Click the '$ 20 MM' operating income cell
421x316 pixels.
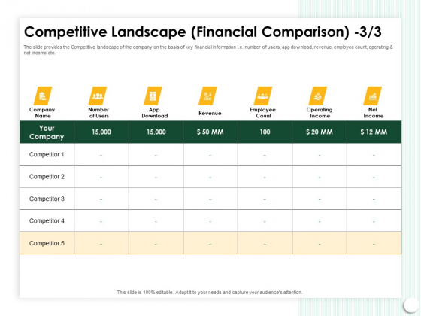point(320,132)
